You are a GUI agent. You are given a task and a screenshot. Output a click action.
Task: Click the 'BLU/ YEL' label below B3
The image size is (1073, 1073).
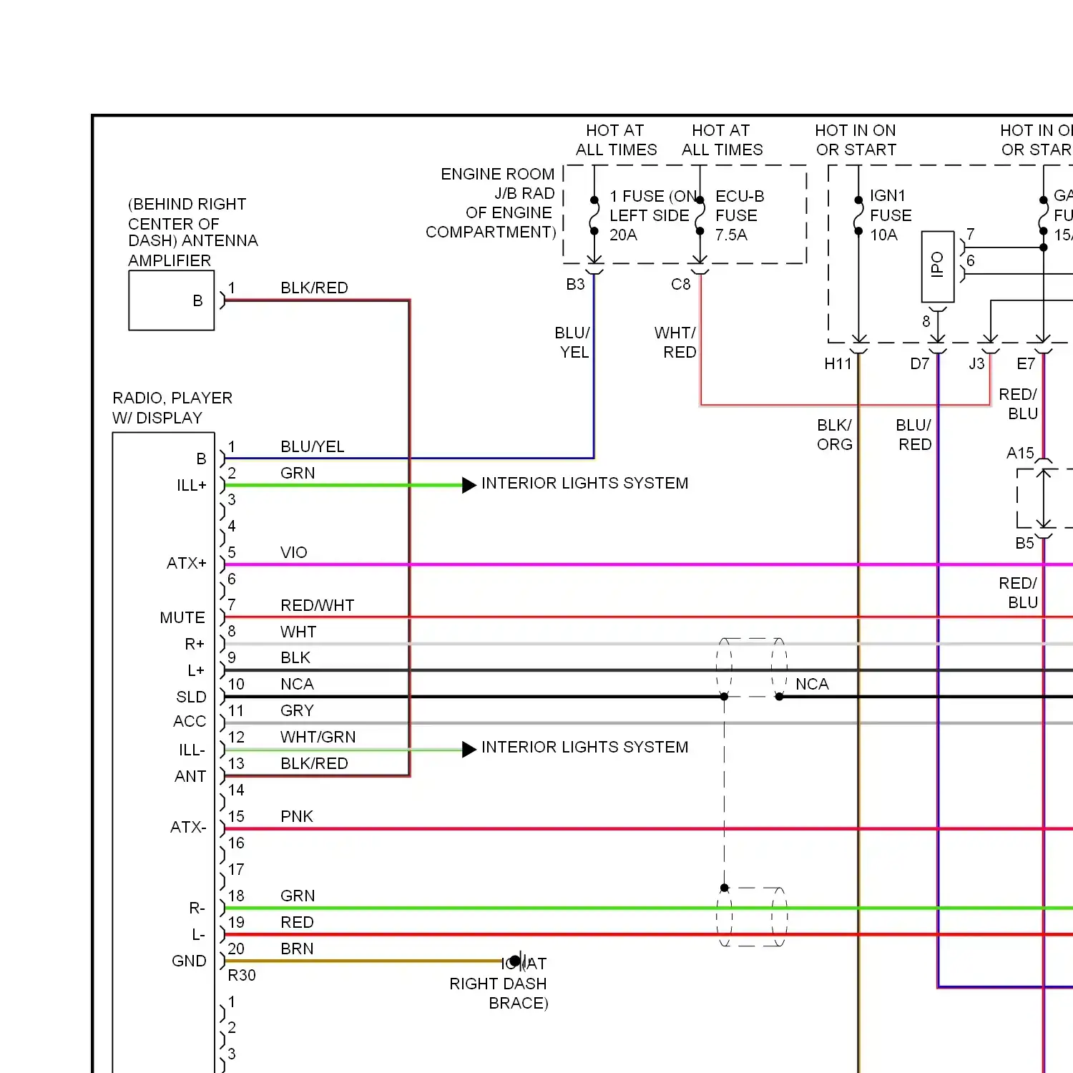click(x=572, y=343)
